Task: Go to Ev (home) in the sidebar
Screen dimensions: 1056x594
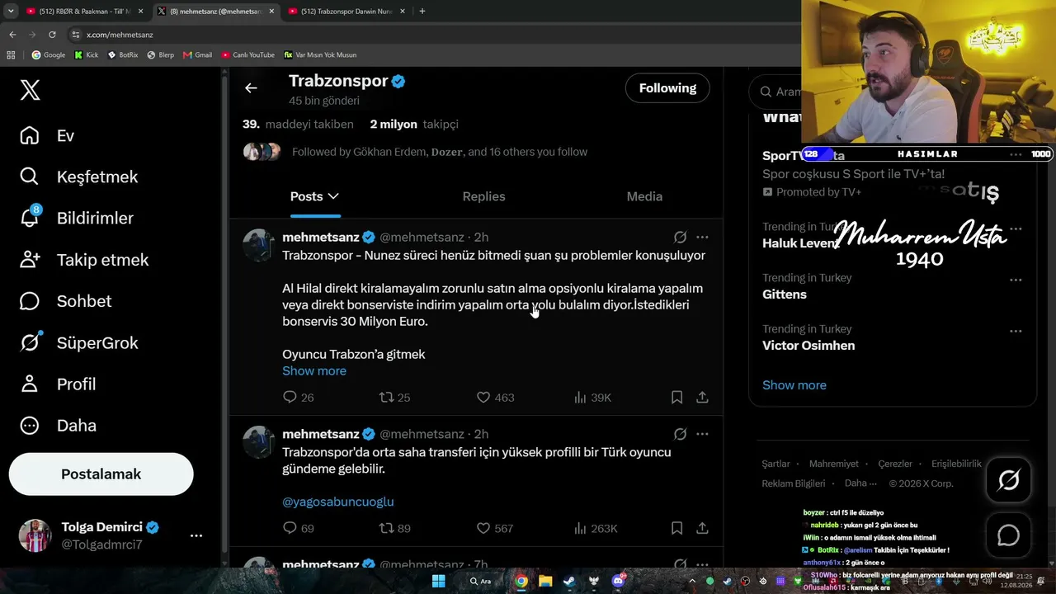Action: click(47, 135)
